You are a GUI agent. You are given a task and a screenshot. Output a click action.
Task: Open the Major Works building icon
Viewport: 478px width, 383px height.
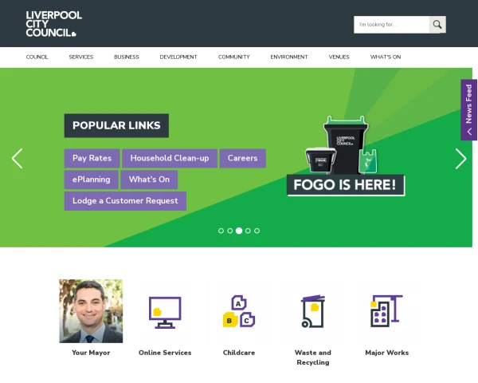point(387,311)
